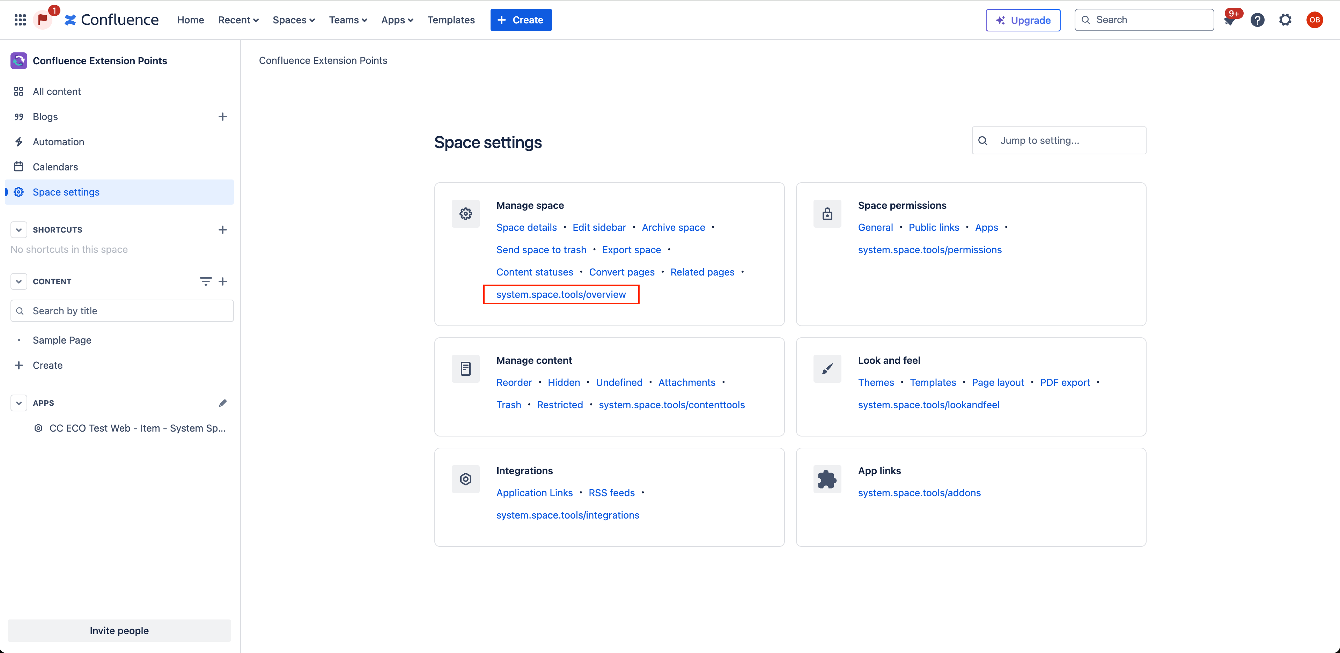This screenshot has width=1340, height=653.
Task: Click the App links puzzle icon
Action: pyautogui.click(x=827, y=479)
